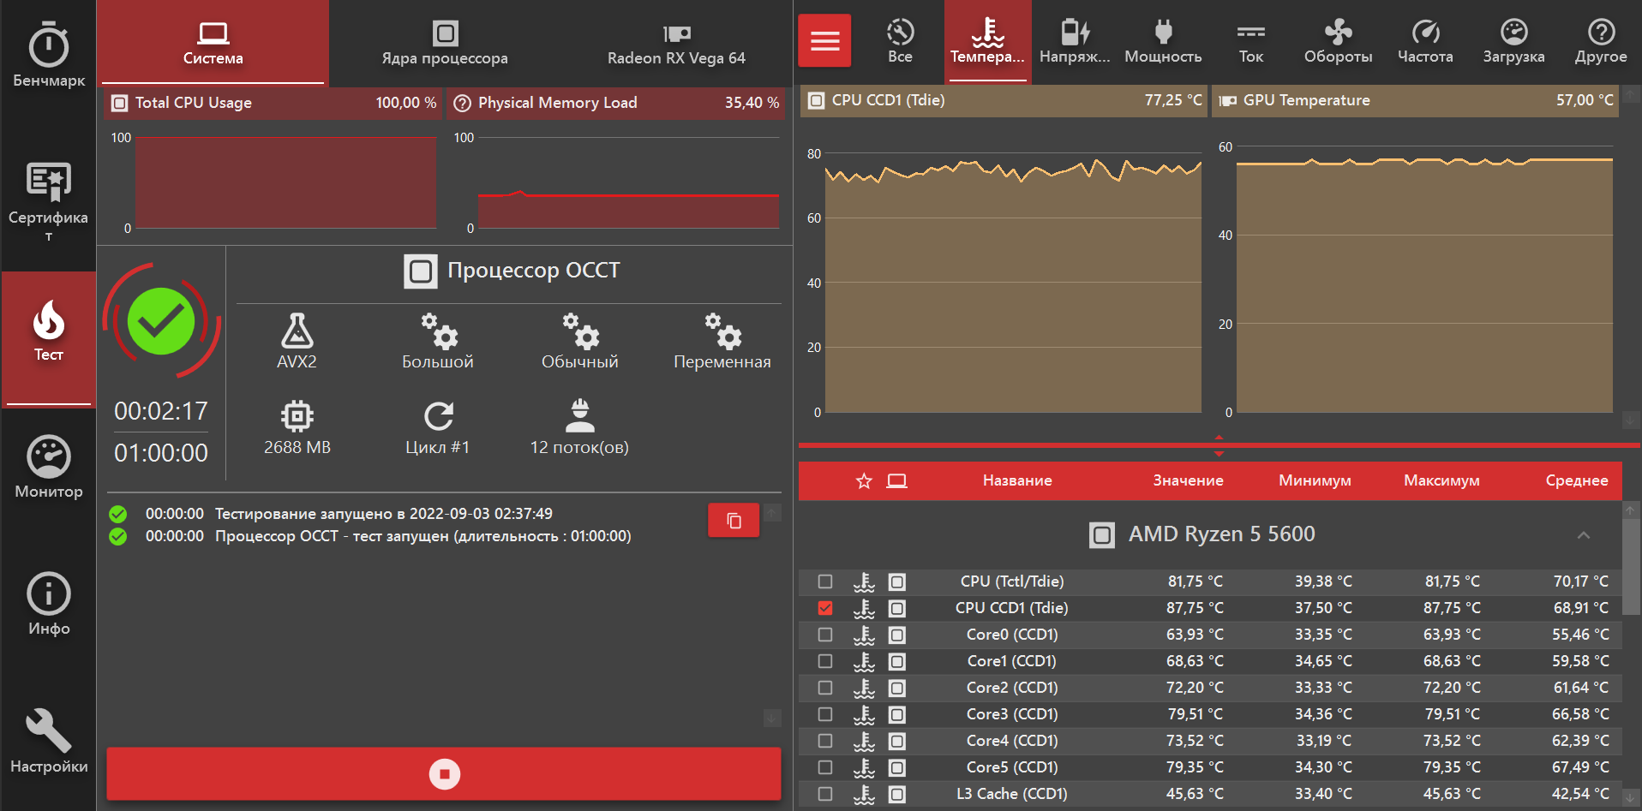Click the sensor table scroll-up arrow
Image resolution: width=1642 pixels, height=811 pixels.
point(1630,510)
